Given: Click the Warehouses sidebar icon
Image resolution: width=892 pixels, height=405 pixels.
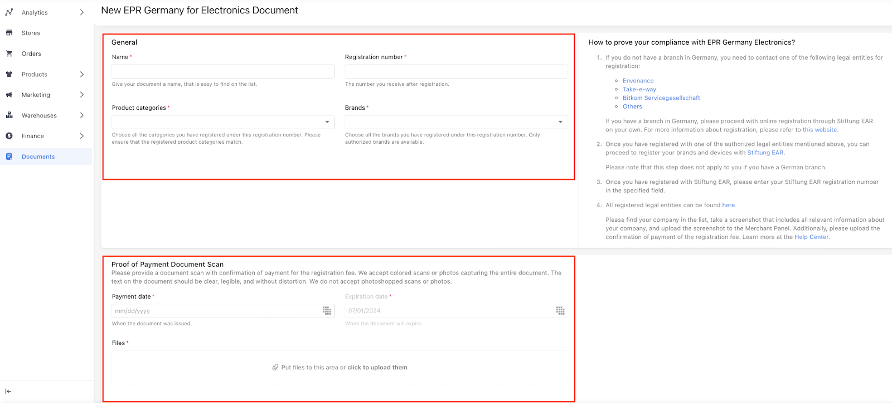Looking at the screenshot, I should [x=9, y=115].
